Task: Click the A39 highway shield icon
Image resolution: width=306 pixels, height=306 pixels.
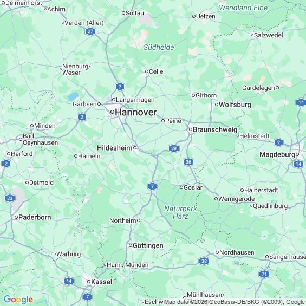Action: point(174,148)
